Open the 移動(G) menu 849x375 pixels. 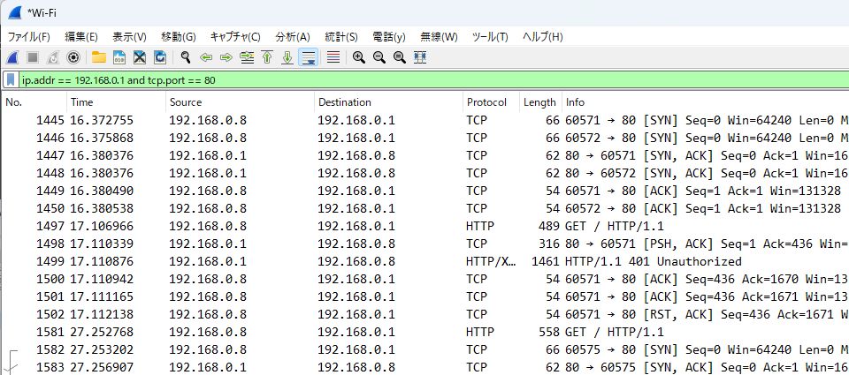point(179,37)
